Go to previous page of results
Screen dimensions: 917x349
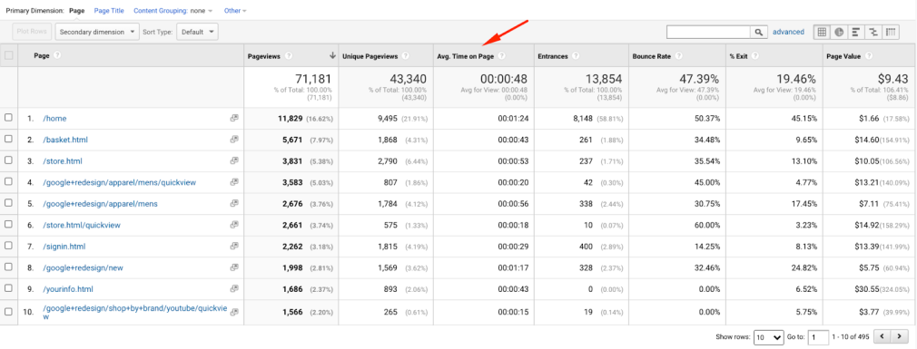(x=882, y=336)
